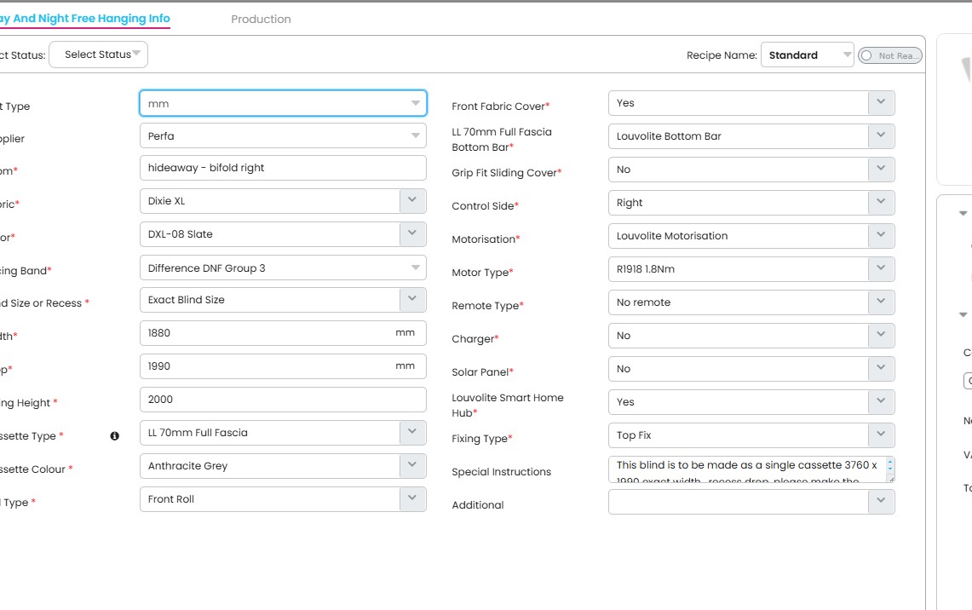
Task: Toggle the Not Ready switch
Action: coord(889,55)
